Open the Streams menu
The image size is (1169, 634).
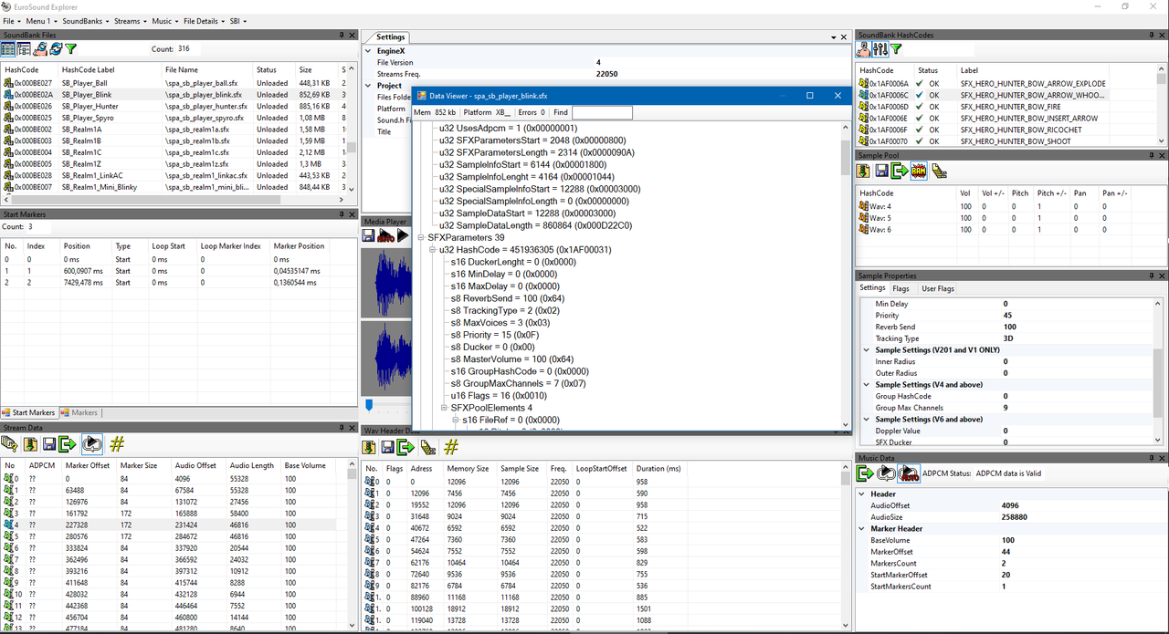point(130,20)
